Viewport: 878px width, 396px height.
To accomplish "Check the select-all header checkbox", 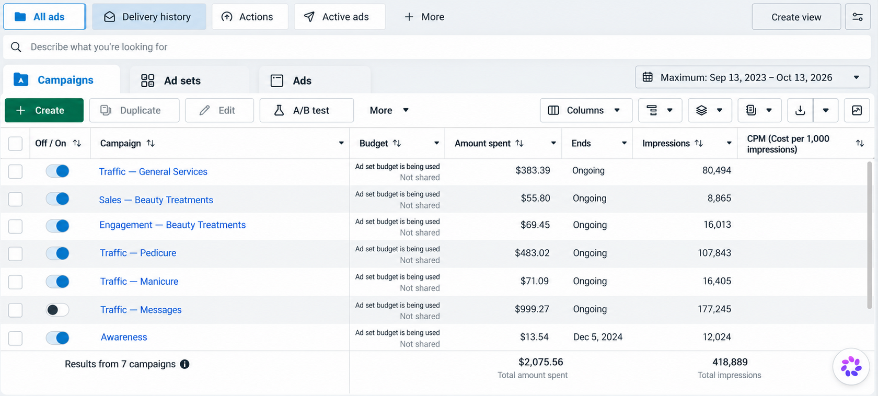I will pyautogui.click(x=16, y=143).
